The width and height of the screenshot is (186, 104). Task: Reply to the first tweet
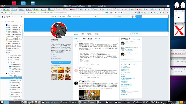point(80,64)
